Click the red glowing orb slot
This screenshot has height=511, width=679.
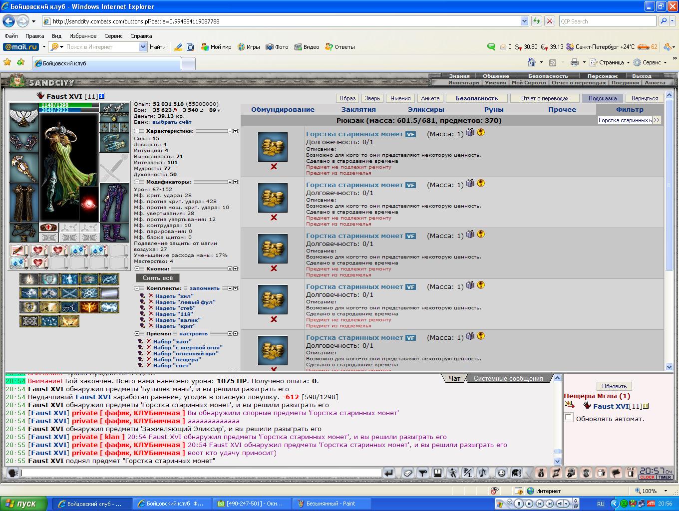pyautogui.click(x=89, y=205)
